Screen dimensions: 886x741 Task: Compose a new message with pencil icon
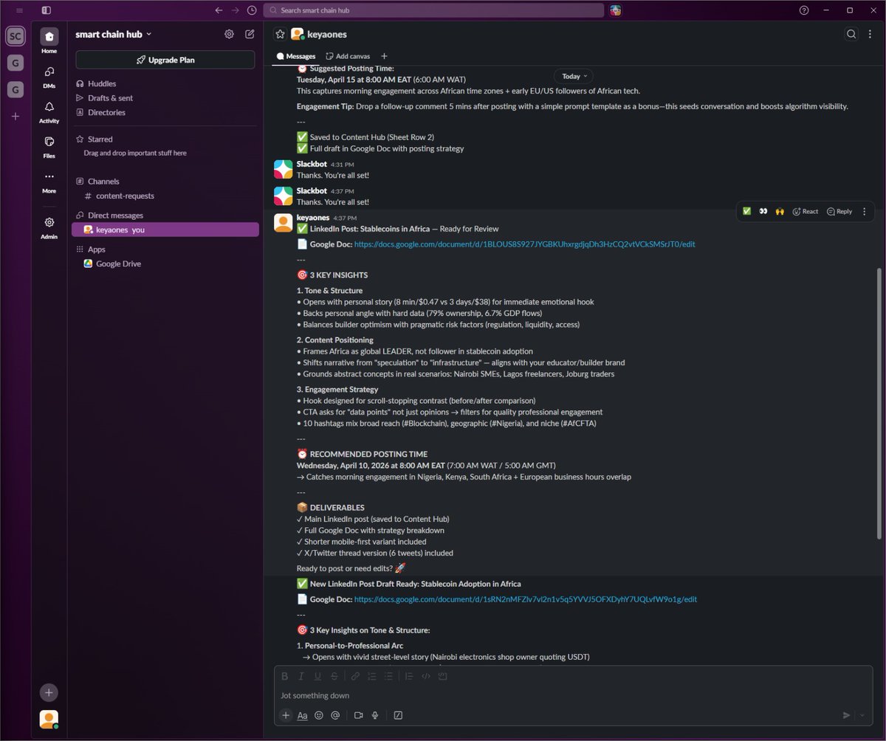tap(250, 34)
